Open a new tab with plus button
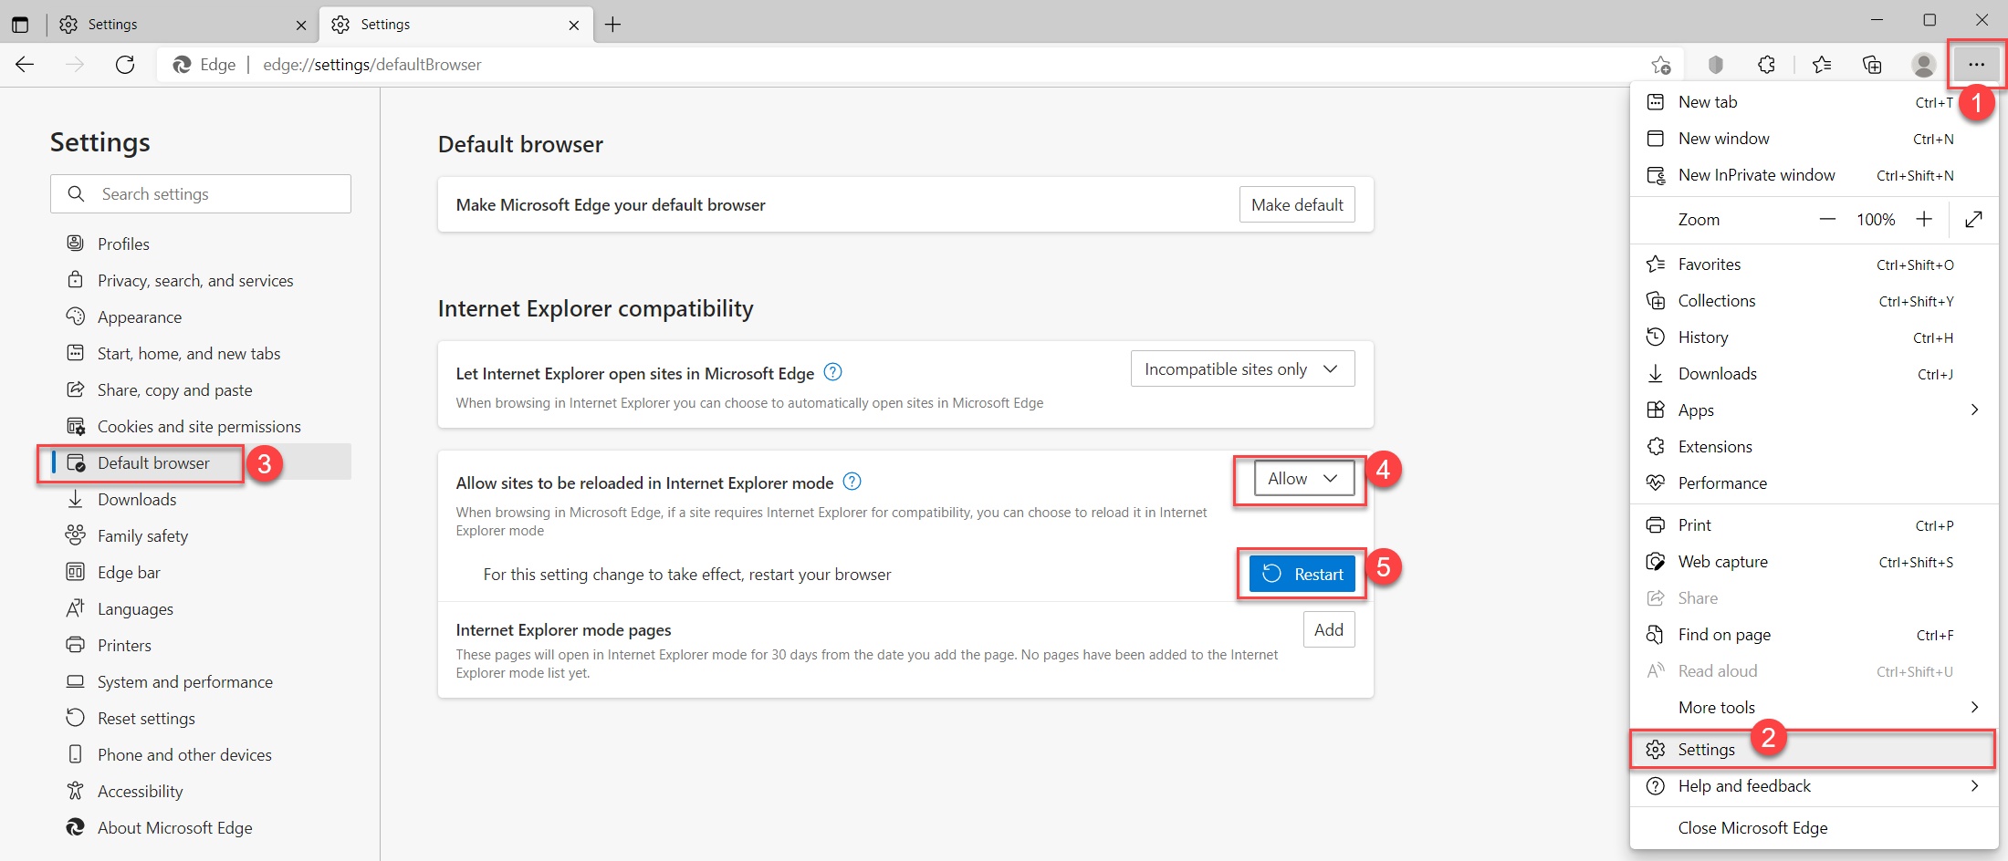The image size is (2008, 861). click(612, 25)
